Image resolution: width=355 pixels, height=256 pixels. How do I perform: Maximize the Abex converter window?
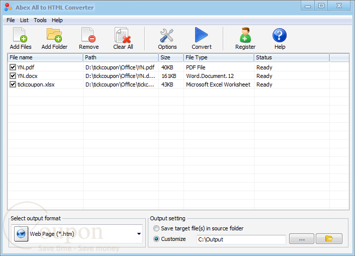point(321,6)
